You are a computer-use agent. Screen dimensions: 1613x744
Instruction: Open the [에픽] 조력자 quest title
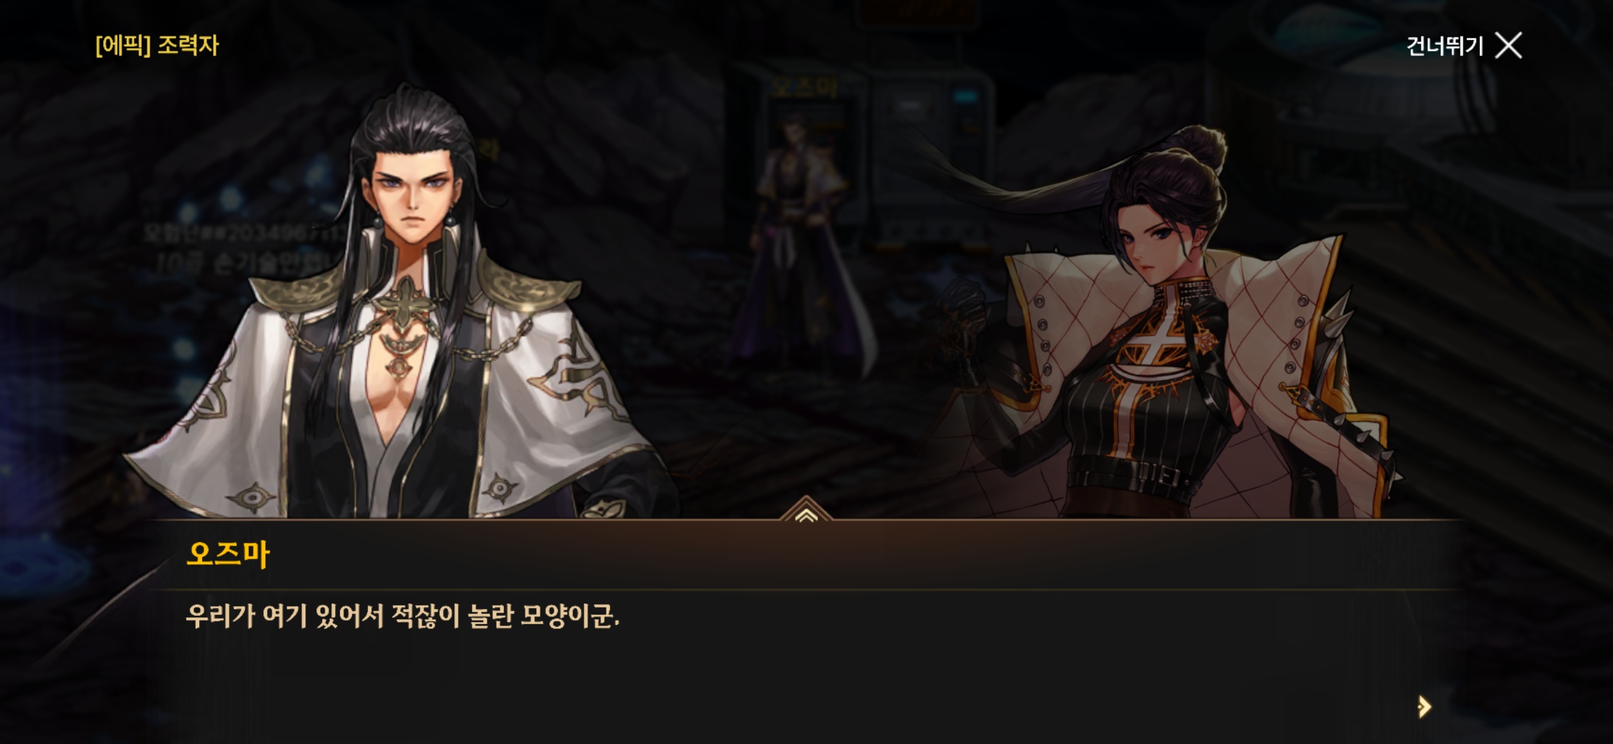[156, 45]
